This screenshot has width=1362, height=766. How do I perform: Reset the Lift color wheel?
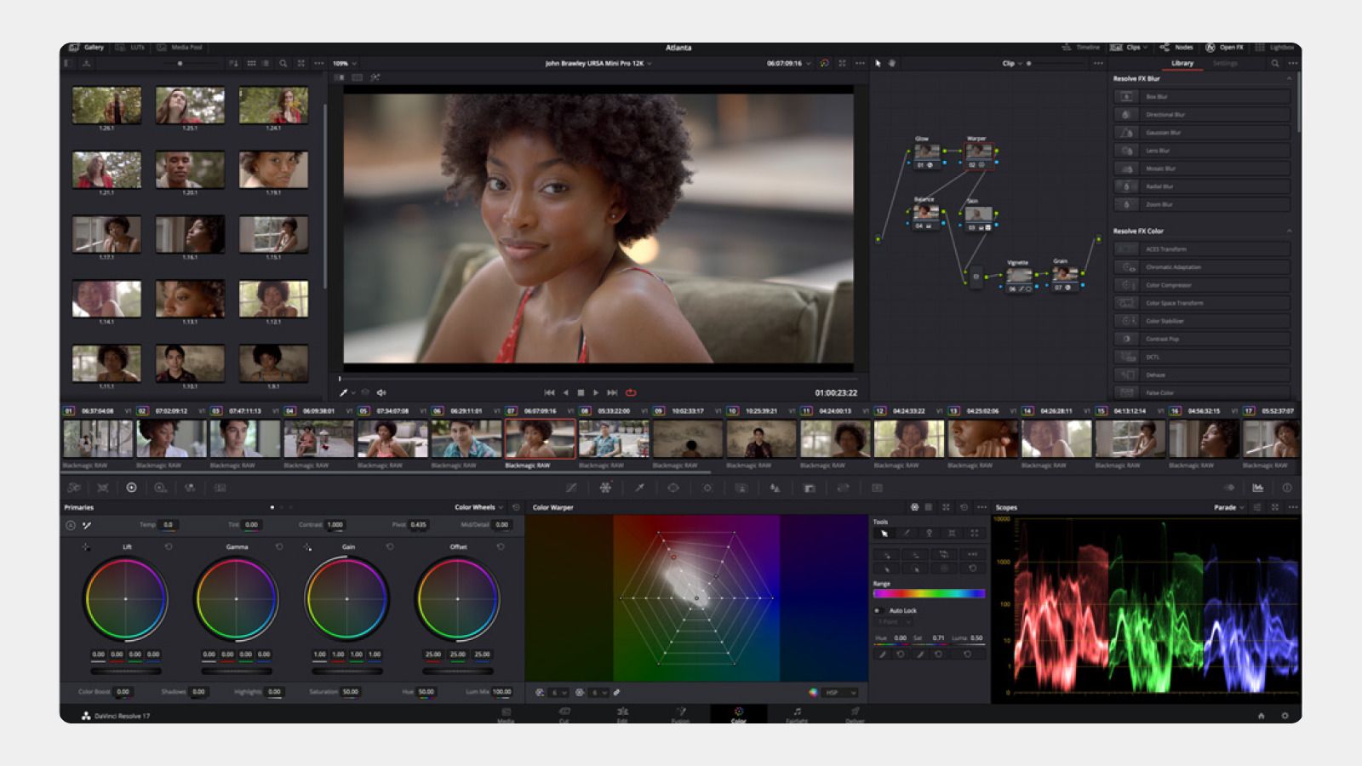[169, 546]
